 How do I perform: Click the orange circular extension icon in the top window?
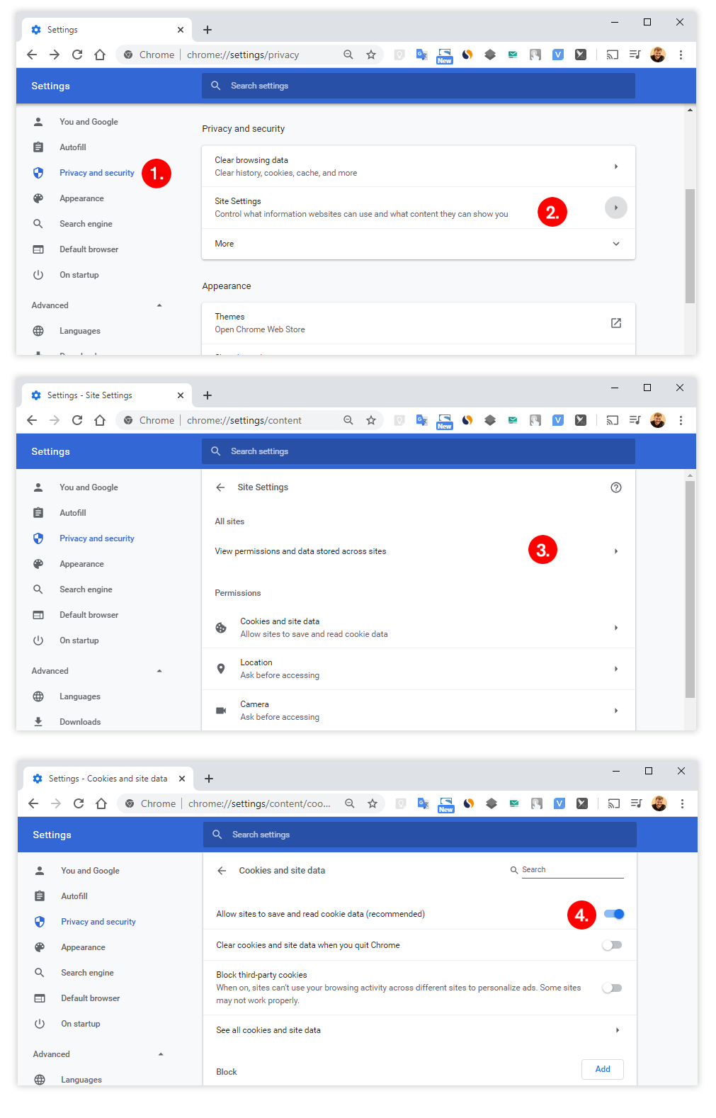[467, 55]
